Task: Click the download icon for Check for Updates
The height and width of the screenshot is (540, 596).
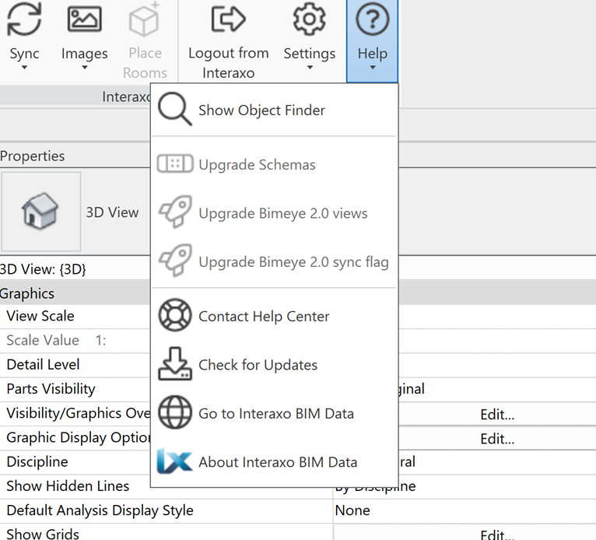Action: click(x=175, y=363)
